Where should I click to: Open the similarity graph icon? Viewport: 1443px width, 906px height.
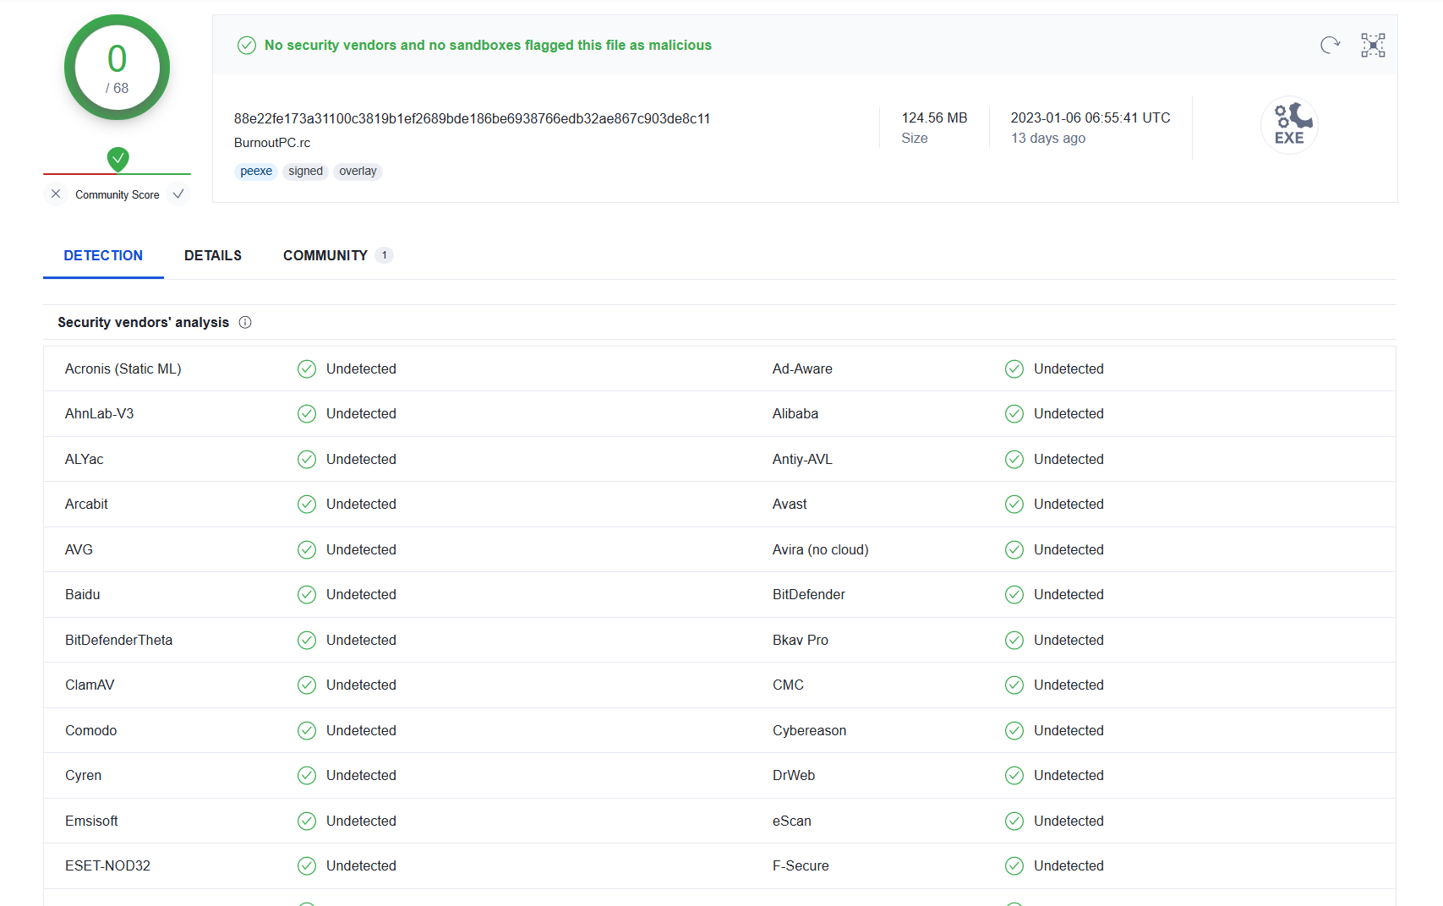[1373, 45]
